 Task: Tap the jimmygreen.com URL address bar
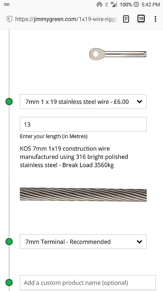click(x=66, y=19)
